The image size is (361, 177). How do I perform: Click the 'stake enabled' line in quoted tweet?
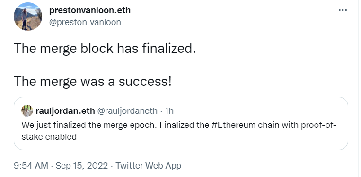(x=49, y=137)
